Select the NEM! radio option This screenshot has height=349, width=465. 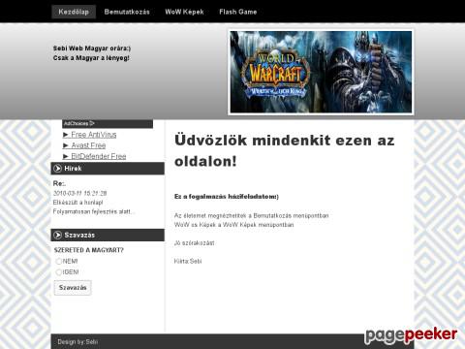[58, 261]
